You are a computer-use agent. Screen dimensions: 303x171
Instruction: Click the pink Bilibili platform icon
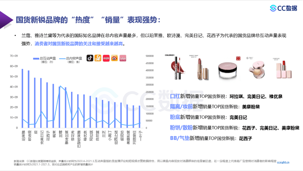[x=123, y=58]
